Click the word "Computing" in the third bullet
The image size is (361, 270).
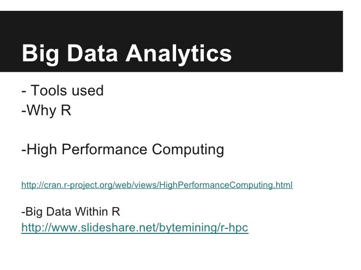point(188,150)
